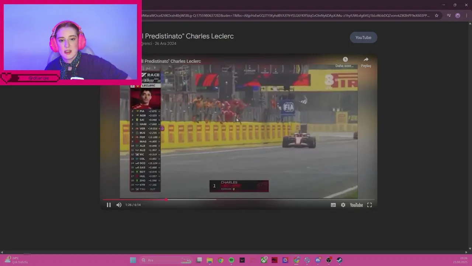Click the video timestamp 1:26 / 6:14

(x=133, y=205)
